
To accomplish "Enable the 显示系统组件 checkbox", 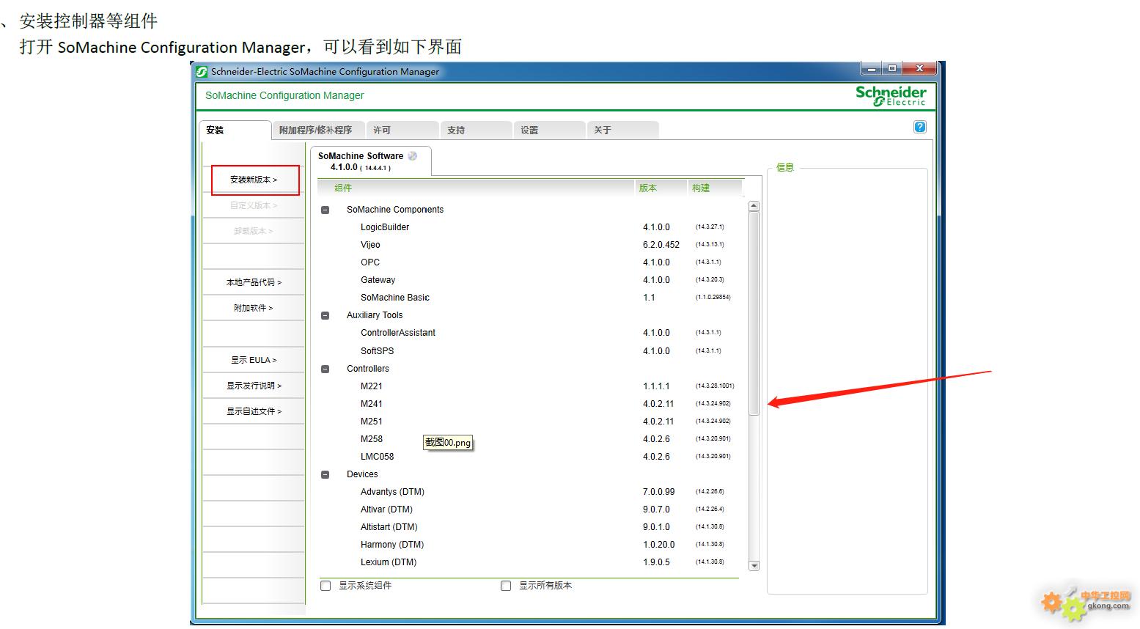I will pyautogui.click(x=326, y=586).
